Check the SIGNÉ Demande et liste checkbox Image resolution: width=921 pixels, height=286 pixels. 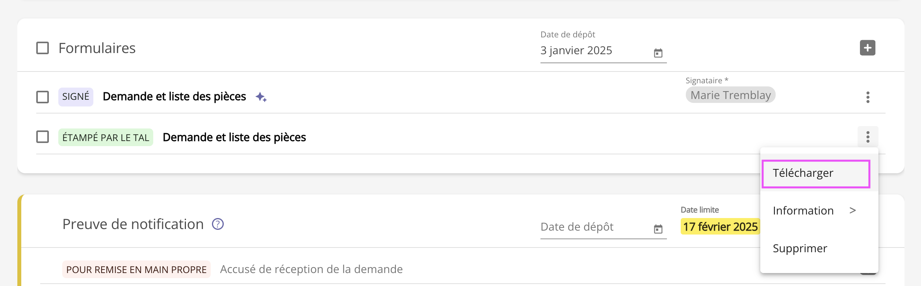pyautogui.click(x=43, y=97)
